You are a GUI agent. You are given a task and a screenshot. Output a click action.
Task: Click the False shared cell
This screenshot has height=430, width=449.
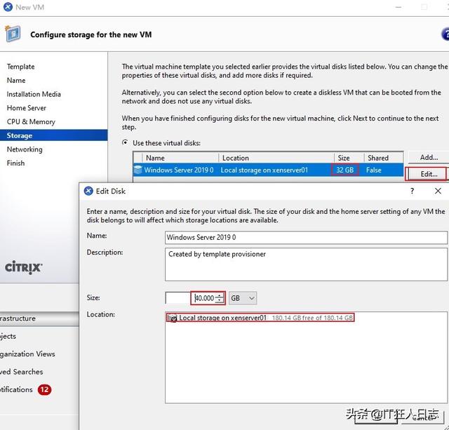coord(374,170)
